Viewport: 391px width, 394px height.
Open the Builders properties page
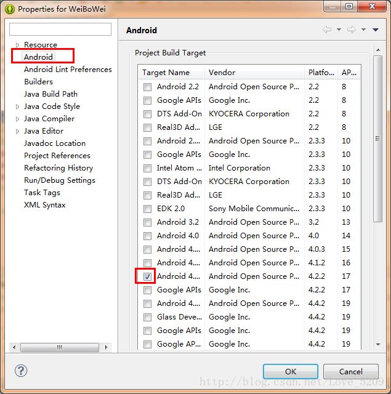[38, 82]
